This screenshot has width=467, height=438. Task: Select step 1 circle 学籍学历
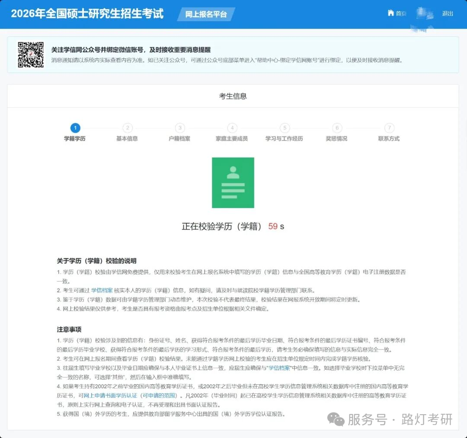tap(75, 128)
